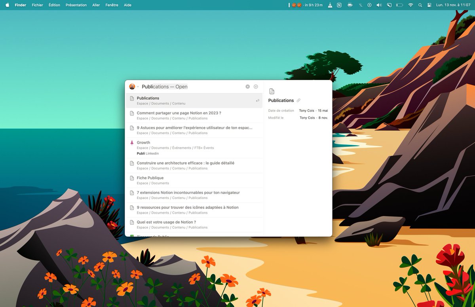Open the Aide menu
Image resolution: width=475 pixels, height=307 pixels.
point(127,5)
